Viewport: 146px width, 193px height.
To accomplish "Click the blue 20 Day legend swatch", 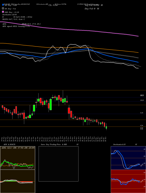I will [x=3, y=5].
